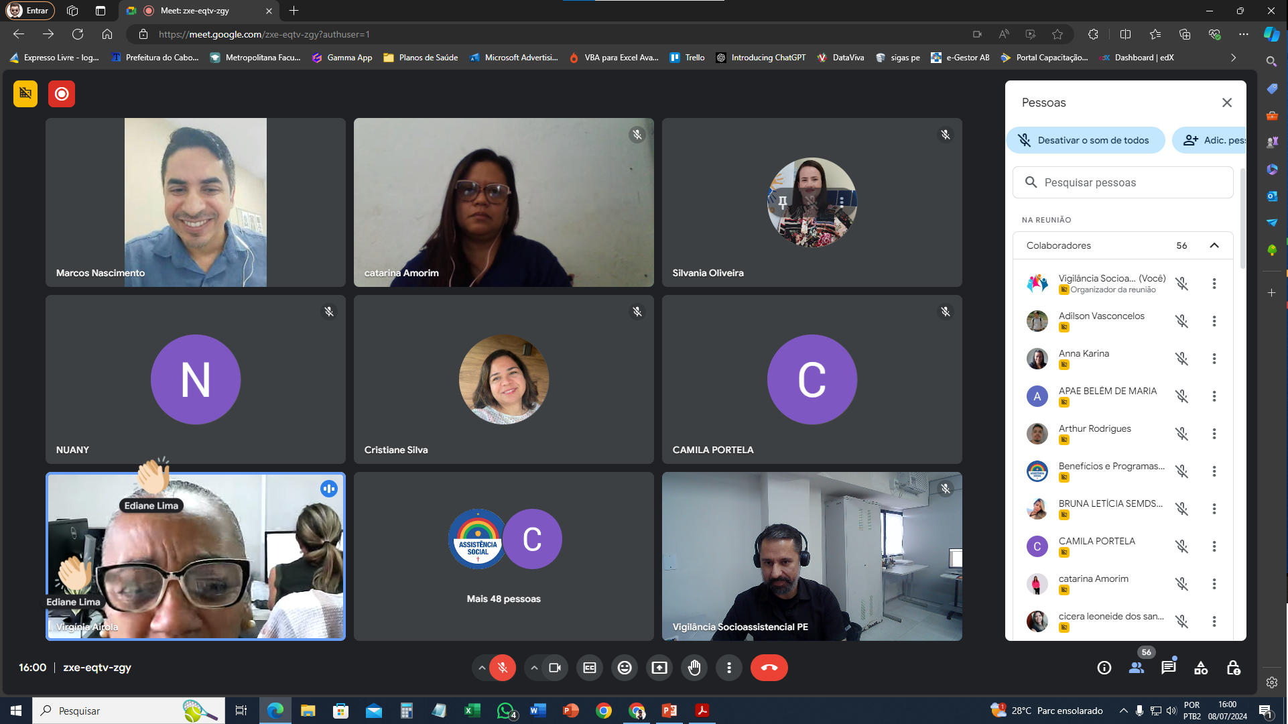Screen dimensions: 1288x724
Task: Toggle closed captions on
Action: click(590, 668)
